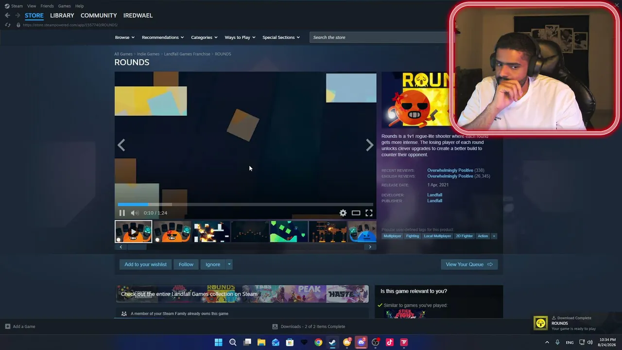622x350 pixels.
Task: Open Landfall Games Franchise breadcrumb
Action: 187,54
